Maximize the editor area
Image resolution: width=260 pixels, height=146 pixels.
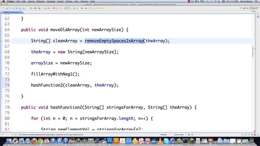[254, 12]
